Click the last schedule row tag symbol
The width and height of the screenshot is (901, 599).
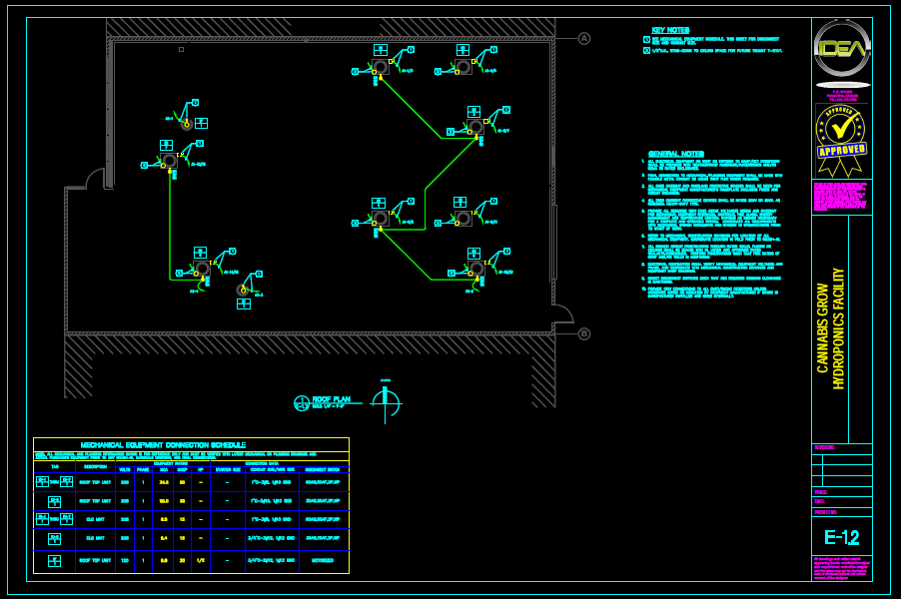(54, 561)
